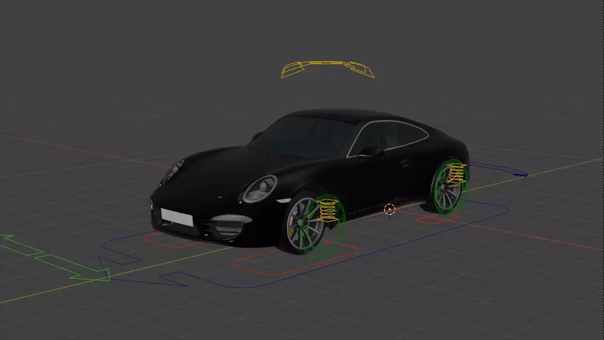Screen dimensions: 604x340
Task: Select the yellow spring control on front wheel
Action: point(328,210)
